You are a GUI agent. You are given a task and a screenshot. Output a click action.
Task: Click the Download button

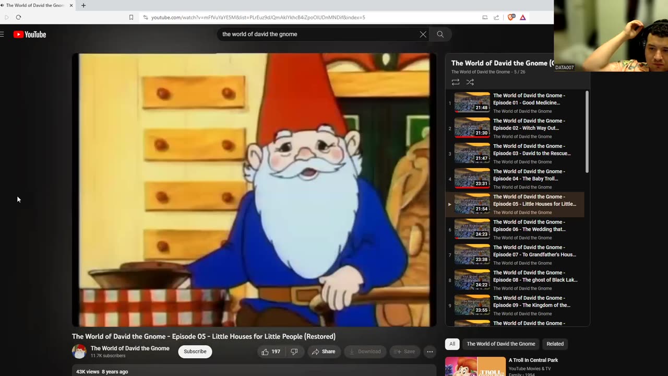pos(365,351)
